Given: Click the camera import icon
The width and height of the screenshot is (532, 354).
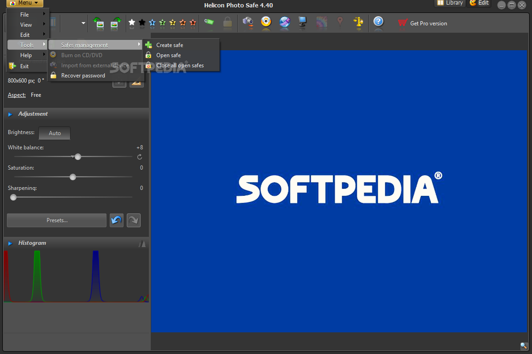Looking at the screenshot, I should 248,23.
